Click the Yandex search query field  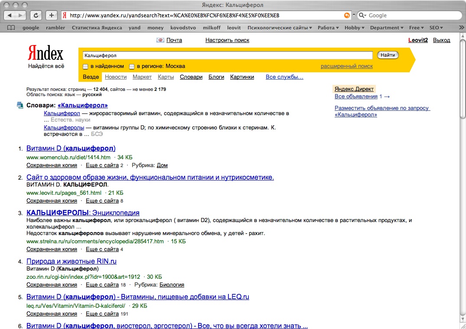click(228, 55)
